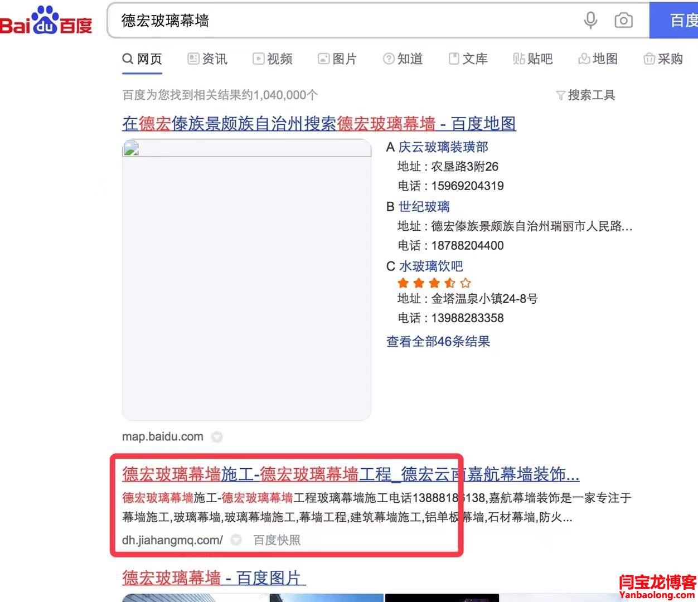The height and width of the screenshot is (602, 698).
Task: Click the 百度 search button
Action: (674, 21)
